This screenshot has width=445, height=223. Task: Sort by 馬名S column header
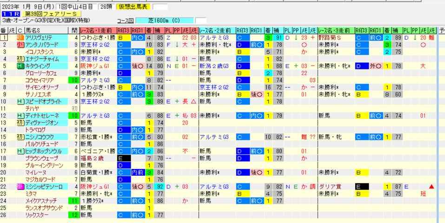[x=46, y=30]
